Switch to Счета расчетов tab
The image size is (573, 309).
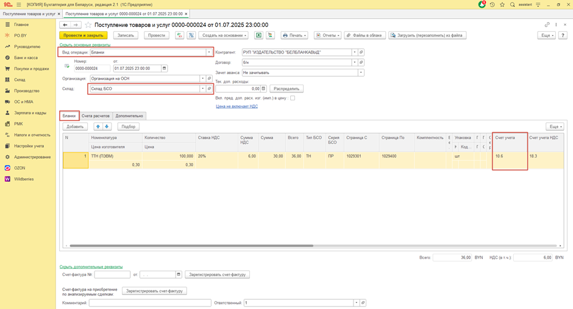[x=95, y=116]
